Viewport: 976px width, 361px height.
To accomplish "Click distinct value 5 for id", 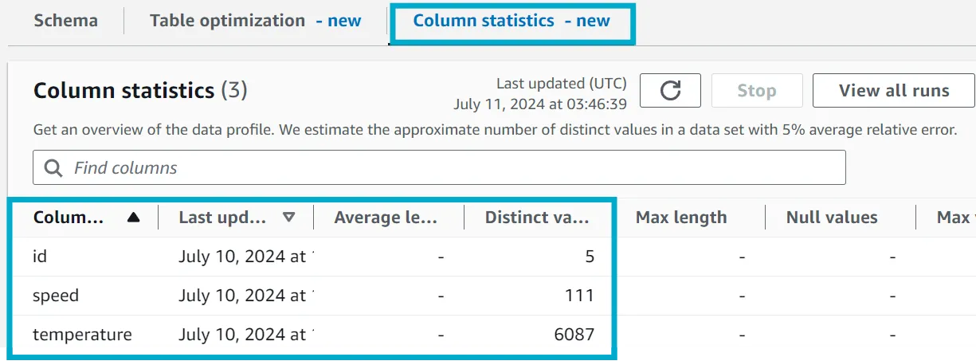I will click(589, 257).
